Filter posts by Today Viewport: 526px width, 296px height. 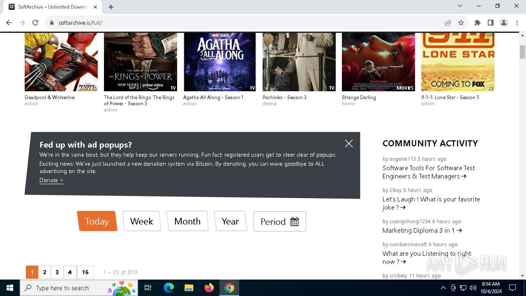[x=97, y=221]
